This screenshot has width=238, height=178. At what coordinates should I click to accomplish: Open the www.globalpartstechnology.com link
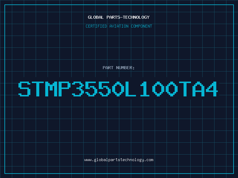[x=119, y=160]
